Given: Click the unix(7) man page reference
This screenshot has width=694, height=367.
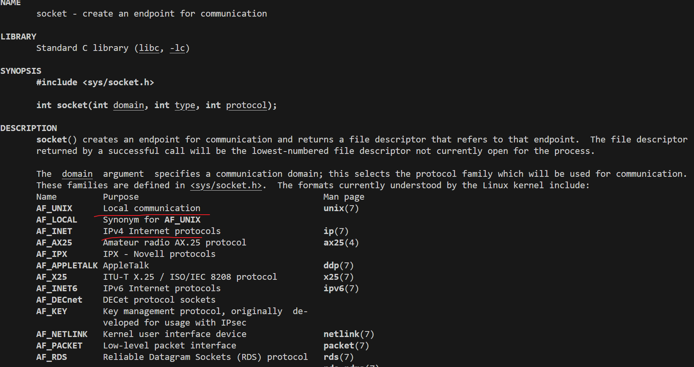Looking at the screenshot, I should point(341,208).
